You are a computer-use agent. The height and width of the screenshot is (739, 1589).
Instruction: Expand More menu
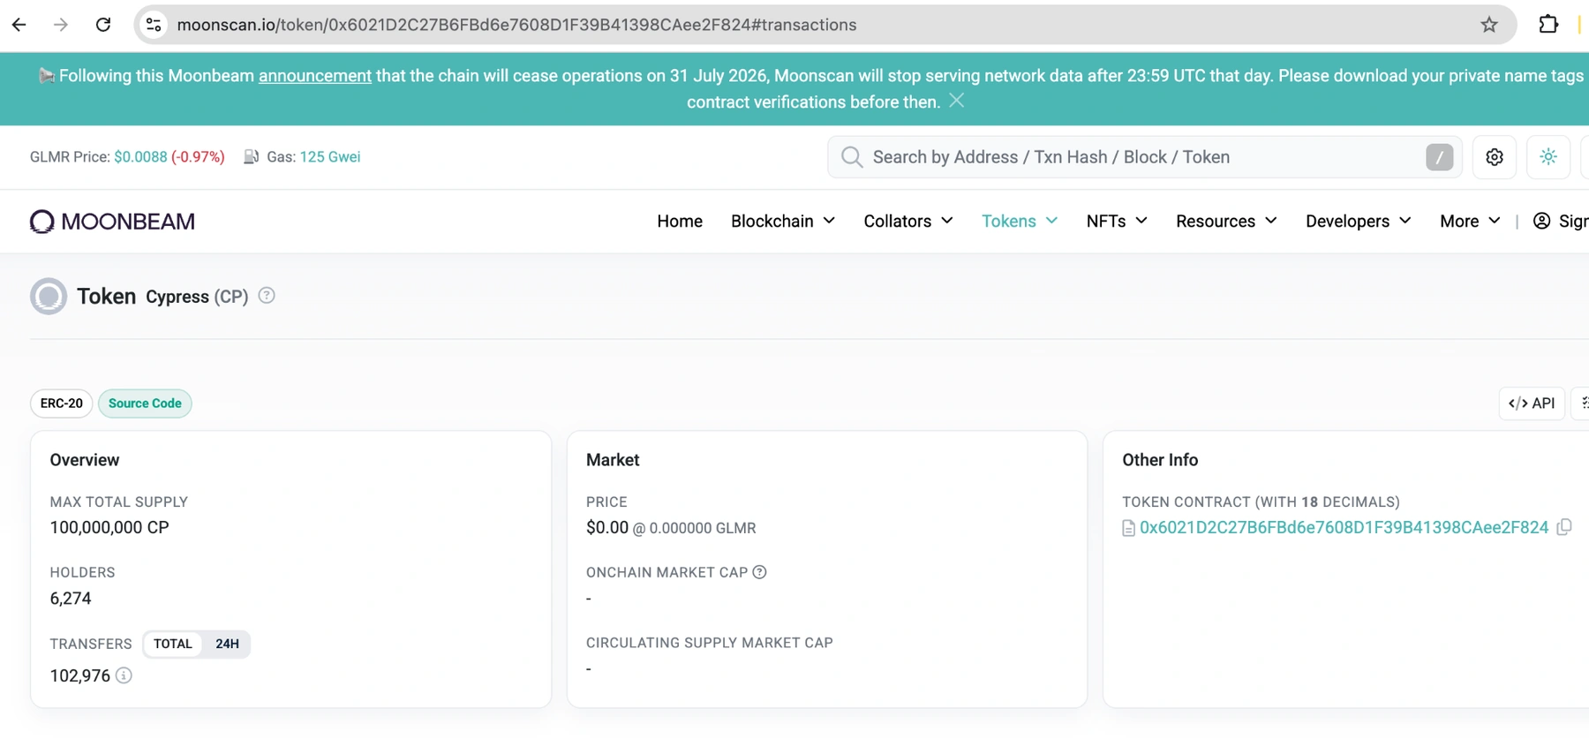[x=1469, y=222]
